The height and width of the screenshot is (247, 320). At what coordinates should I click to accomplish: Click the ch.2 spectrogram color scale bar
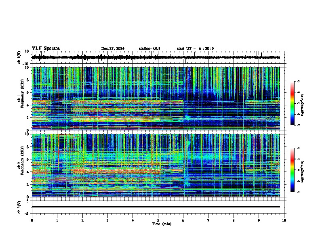(x=292, y=170)
